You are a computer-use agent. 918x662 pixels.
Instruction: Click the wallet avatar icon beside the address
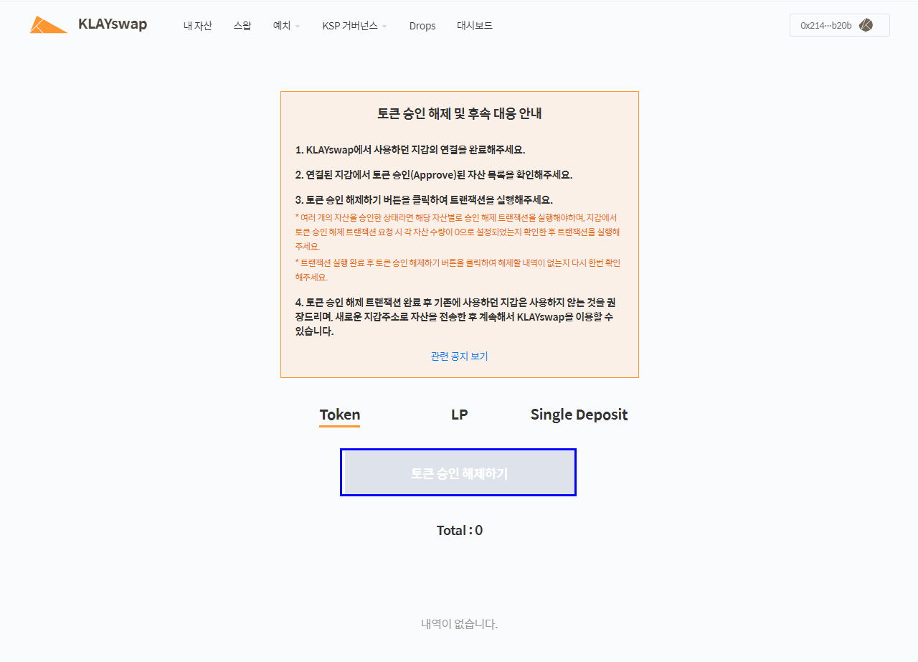tap(866, 25)
